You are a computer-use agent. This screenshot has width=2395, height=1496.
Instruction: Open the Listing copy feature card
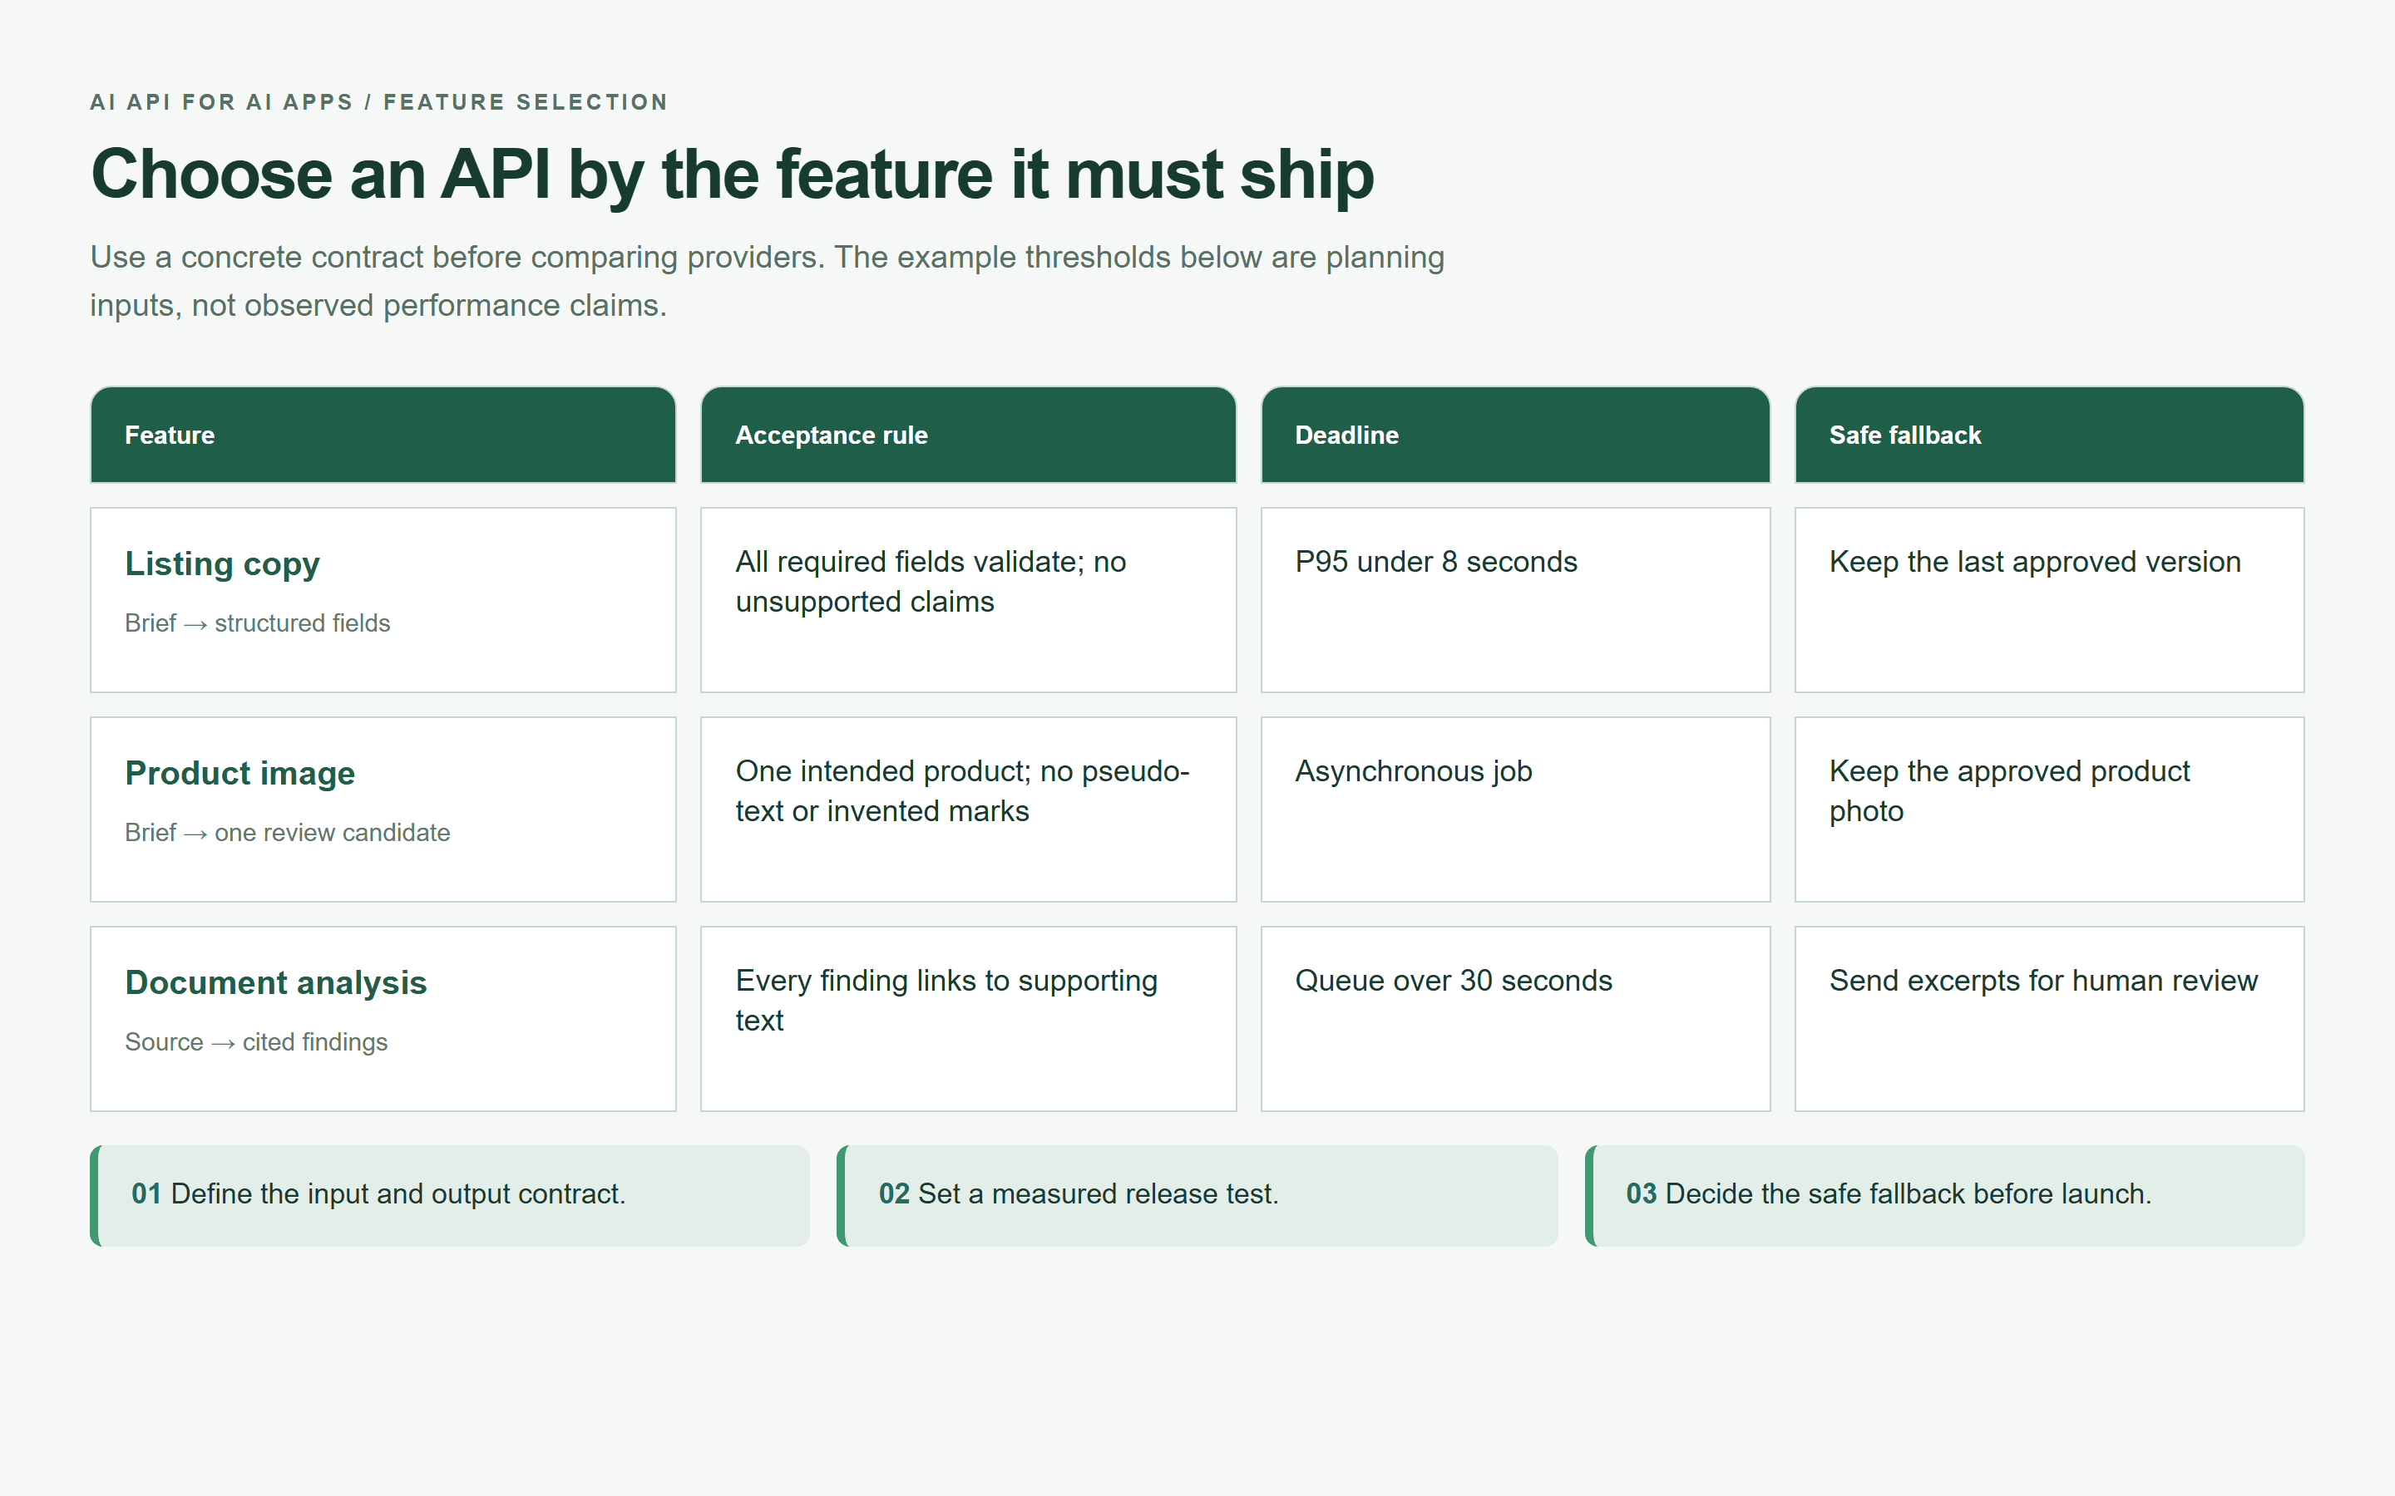tap(383, 601)
